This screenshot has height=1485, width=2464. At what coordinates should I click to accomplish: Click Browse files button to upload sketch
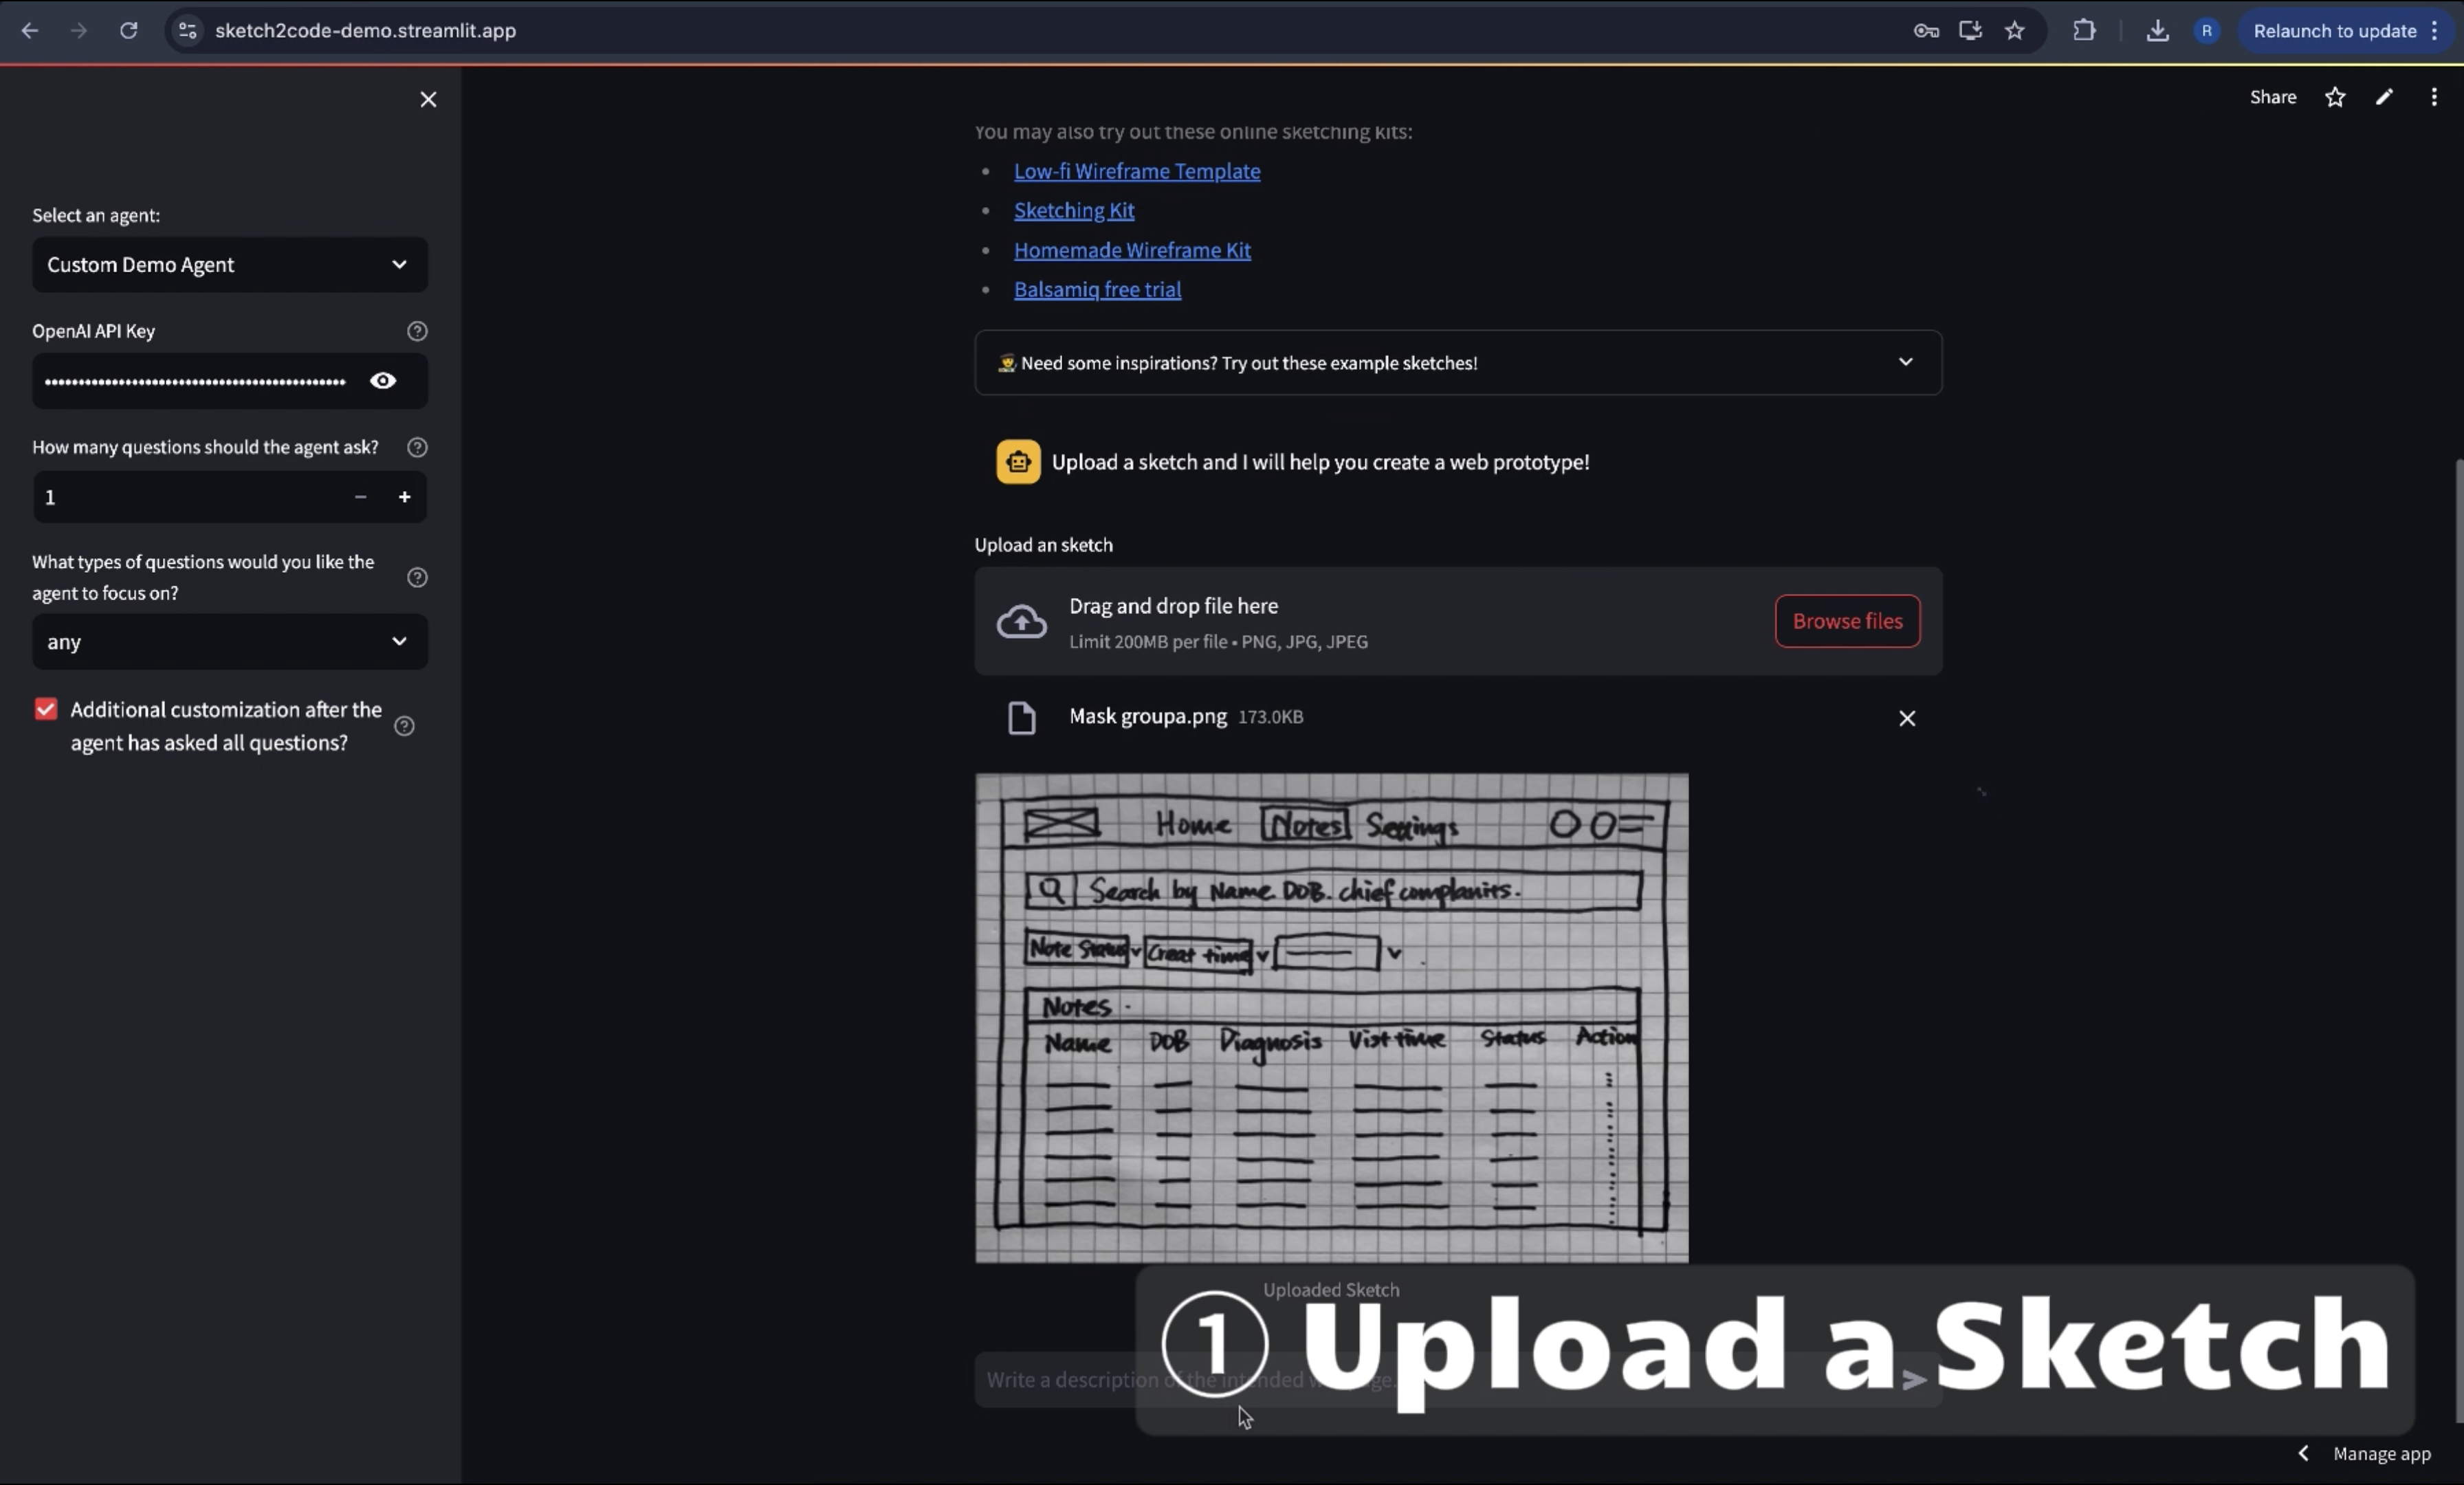click(1846, 619)
